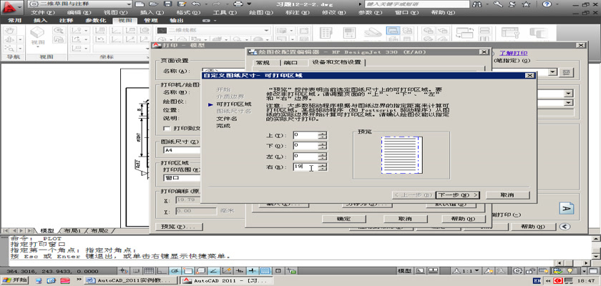Click the round expand arrow in Plot dialog
This screenshot has width=601, height=286.
pyautogui.click(x=565, y=227)
